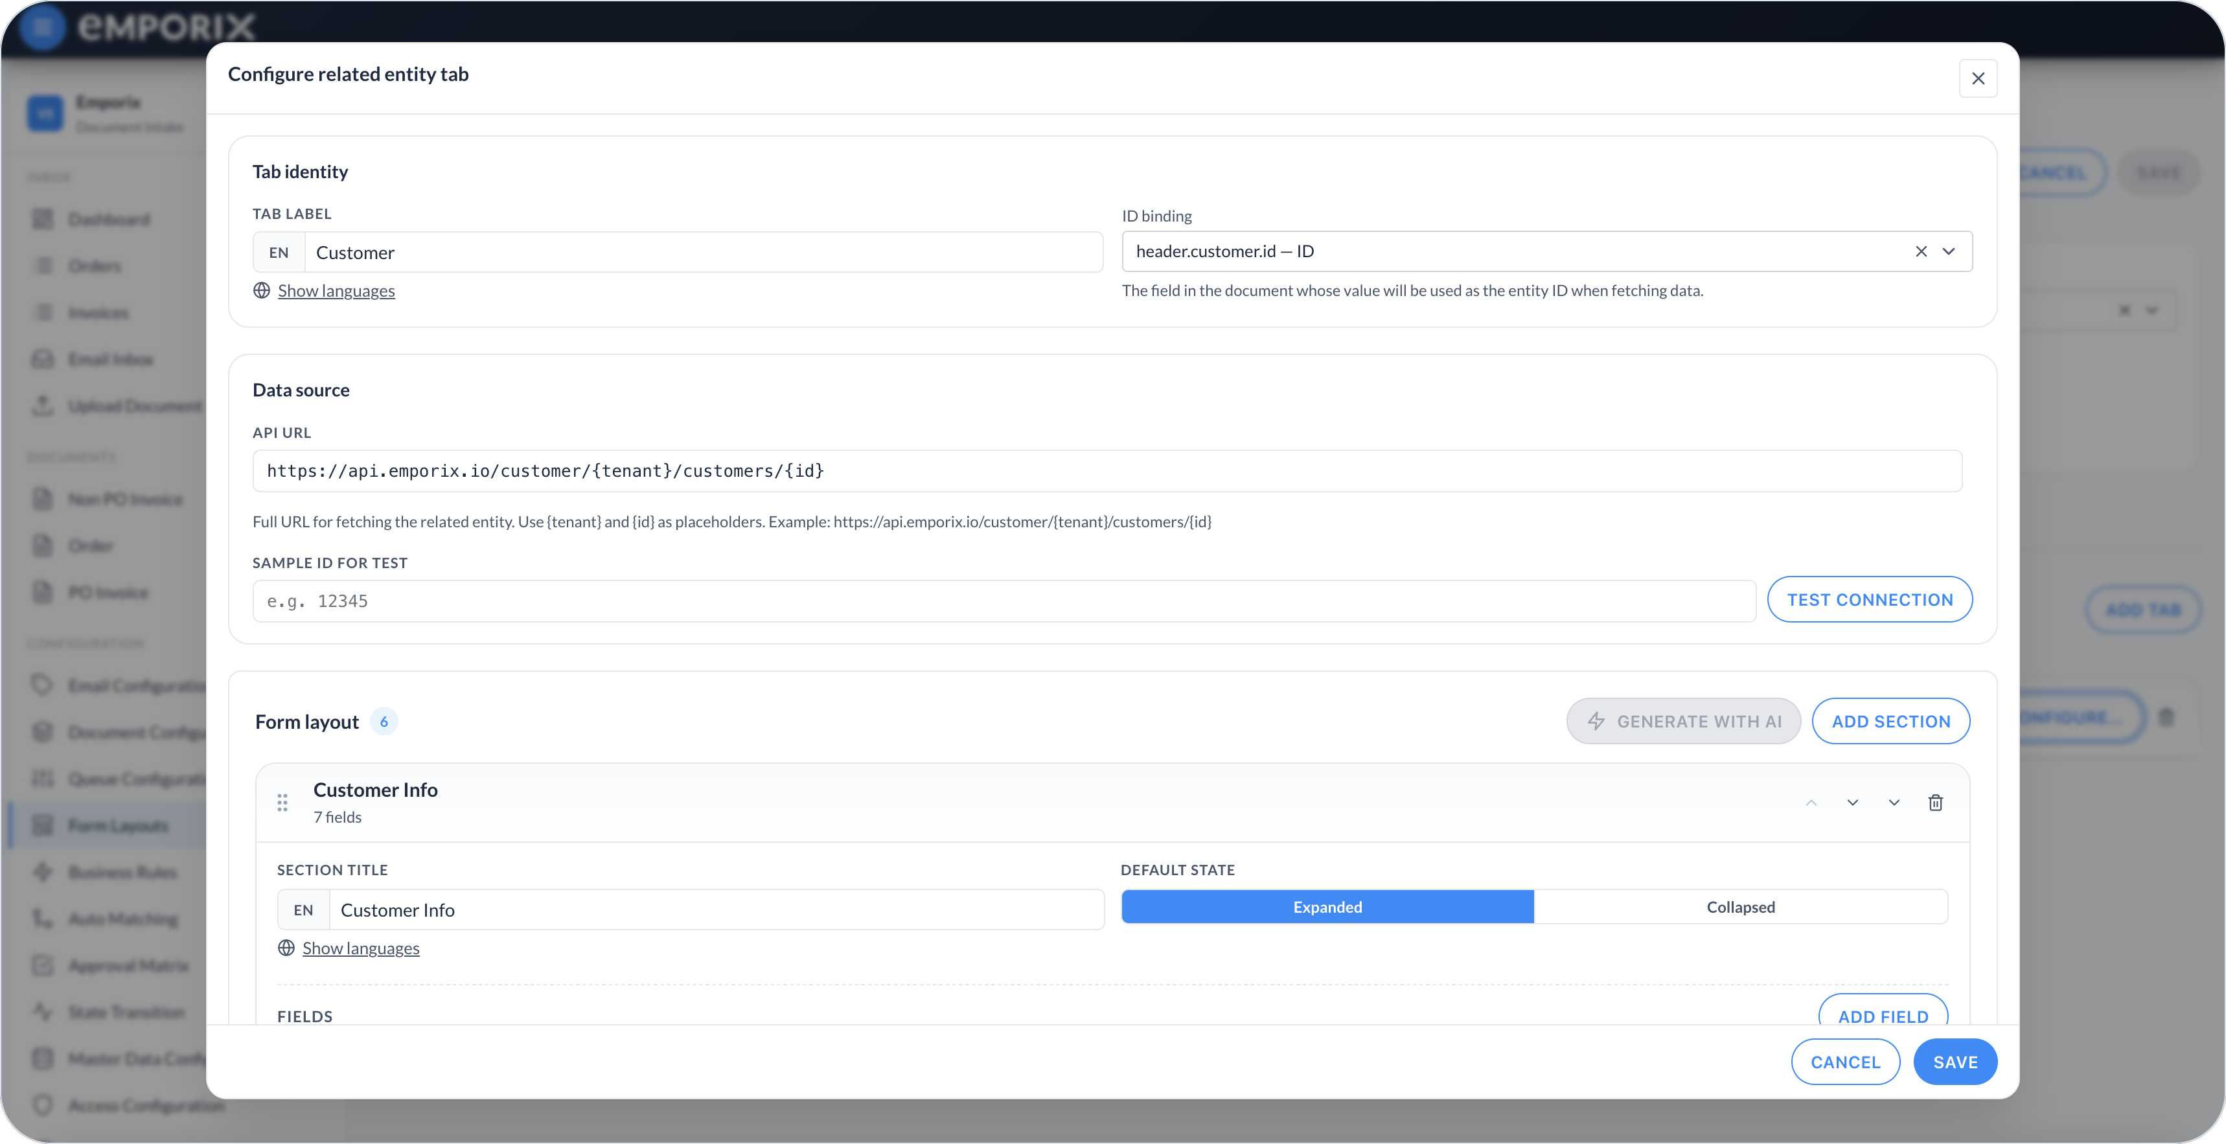Focus the Tab Label field containing Customer
The image size is (2226, 1144).
tap(704, 252)
